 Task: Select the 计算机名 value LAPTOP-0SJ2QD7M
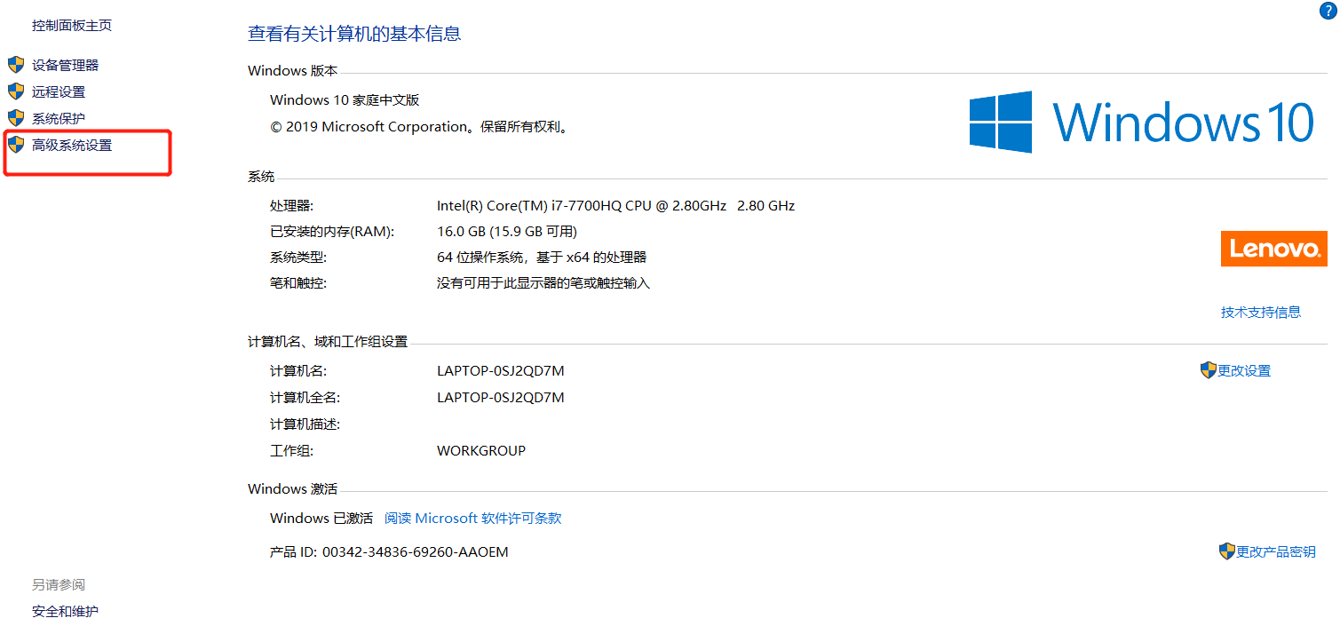tap(501, 370)
